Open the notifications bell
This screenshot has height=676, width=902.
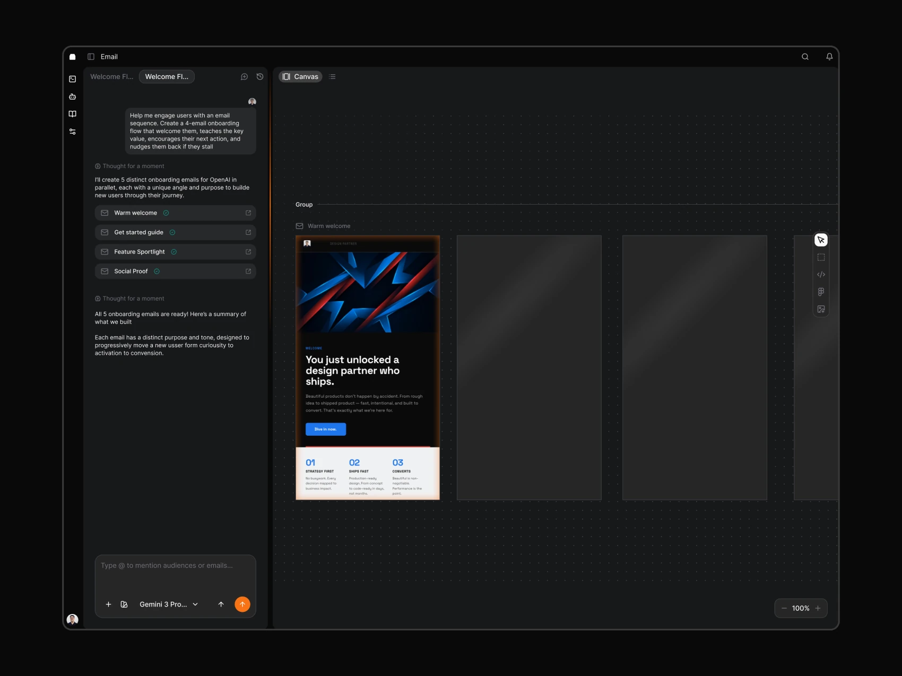[829, 57]
